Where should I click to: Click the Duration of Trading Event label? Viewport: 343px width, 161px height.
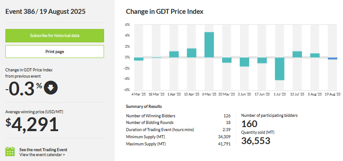pos(160,130)
